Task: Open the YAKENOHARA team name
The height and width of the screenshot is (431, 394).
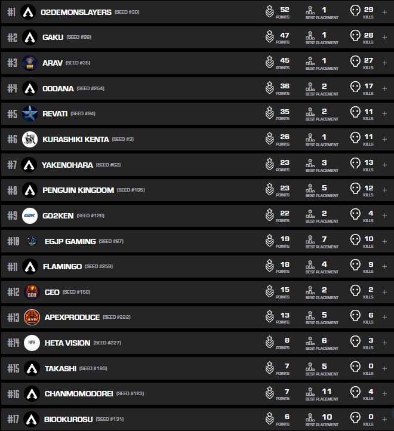Action: pyautogui.click(x=67, y=165)
